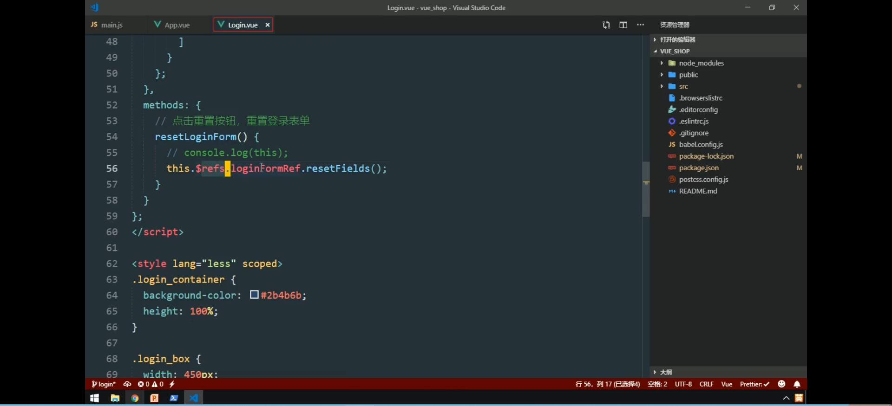Viewport: 892px width, 406px height.
Task: Click the open changes compare icon
Action: click(606, 25)
